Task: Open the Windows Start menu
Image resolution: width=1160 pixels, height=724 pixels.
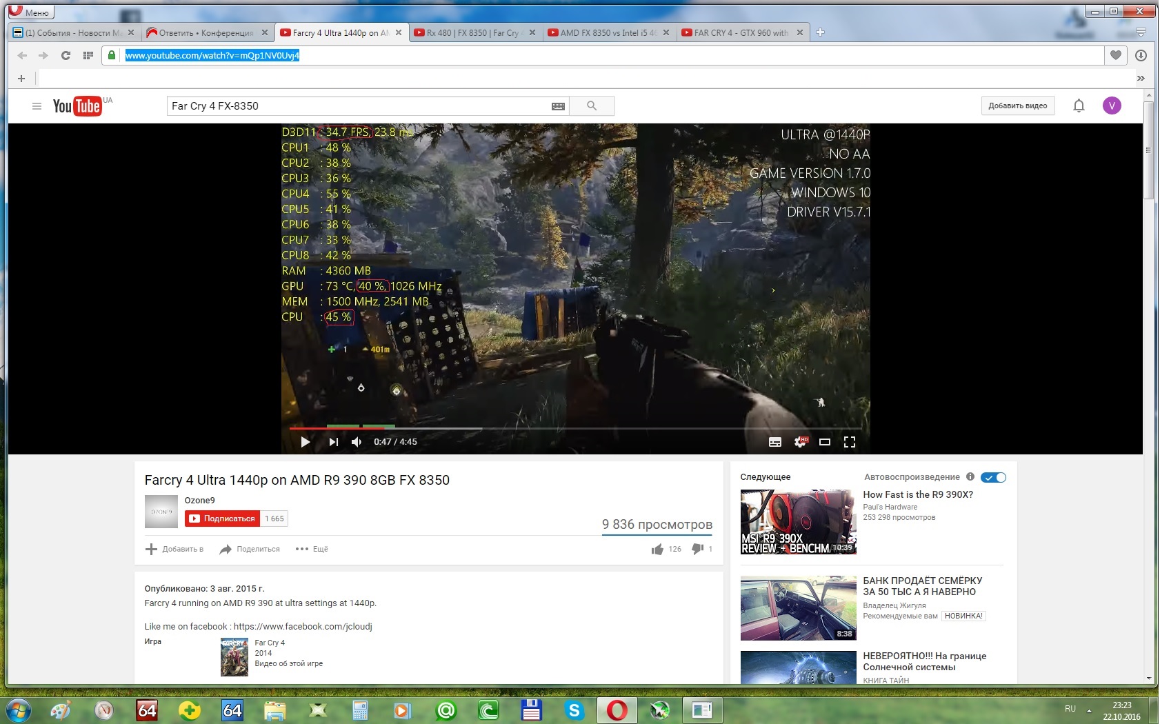Action: [19, 710]
